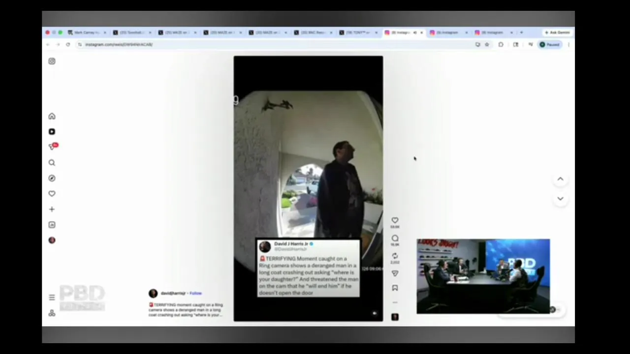Repost the reel
Screen dimensions: 630x354
point(395,256)
